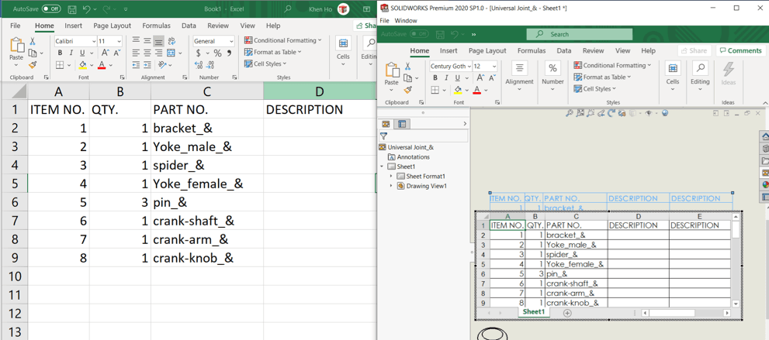This screenshot has width=769, height=340.
Task: Increase font size in the Book1 Excel ribbon
Action: [106, 53]
